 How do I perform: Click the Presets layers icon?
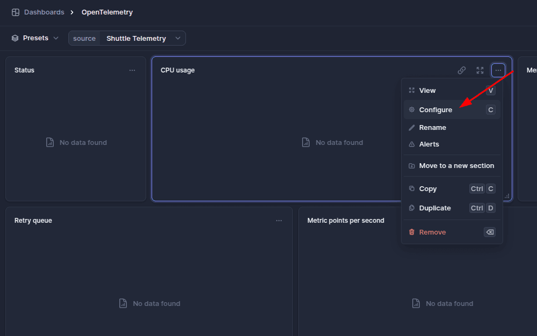15,38
